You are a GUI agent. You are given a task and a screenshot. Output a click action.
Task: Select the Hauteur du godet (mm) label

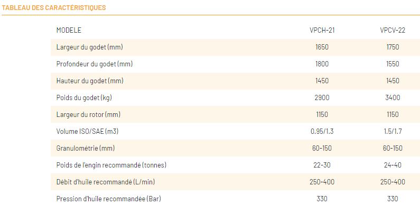(89, 81)
